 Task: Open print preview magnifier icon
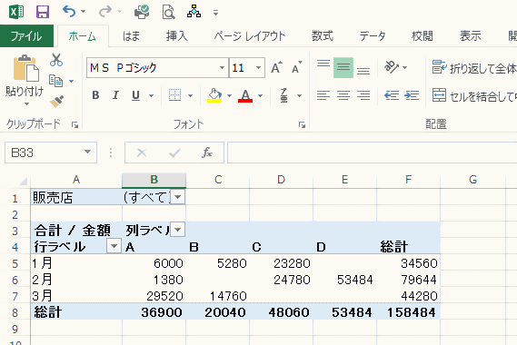pos(168,12)
